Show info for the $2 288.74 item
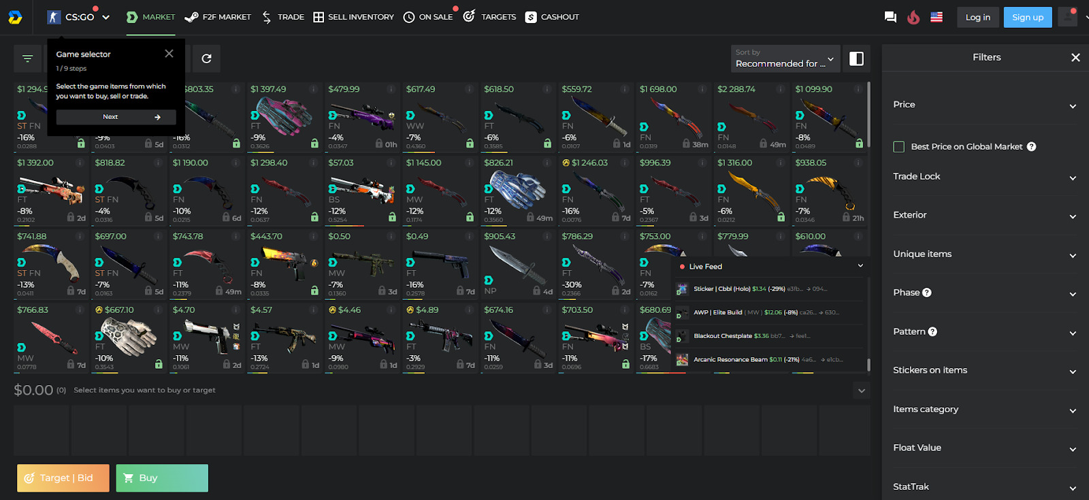 click(x=781, y=89)
